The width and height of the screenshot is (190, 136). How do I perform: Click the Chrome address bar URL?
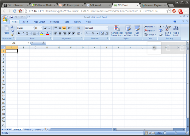pyautogui.click(x=93, y=11)
